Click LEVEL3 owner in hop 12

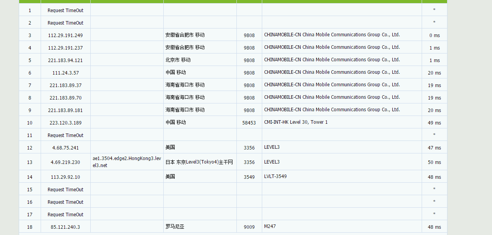[272, 147]
